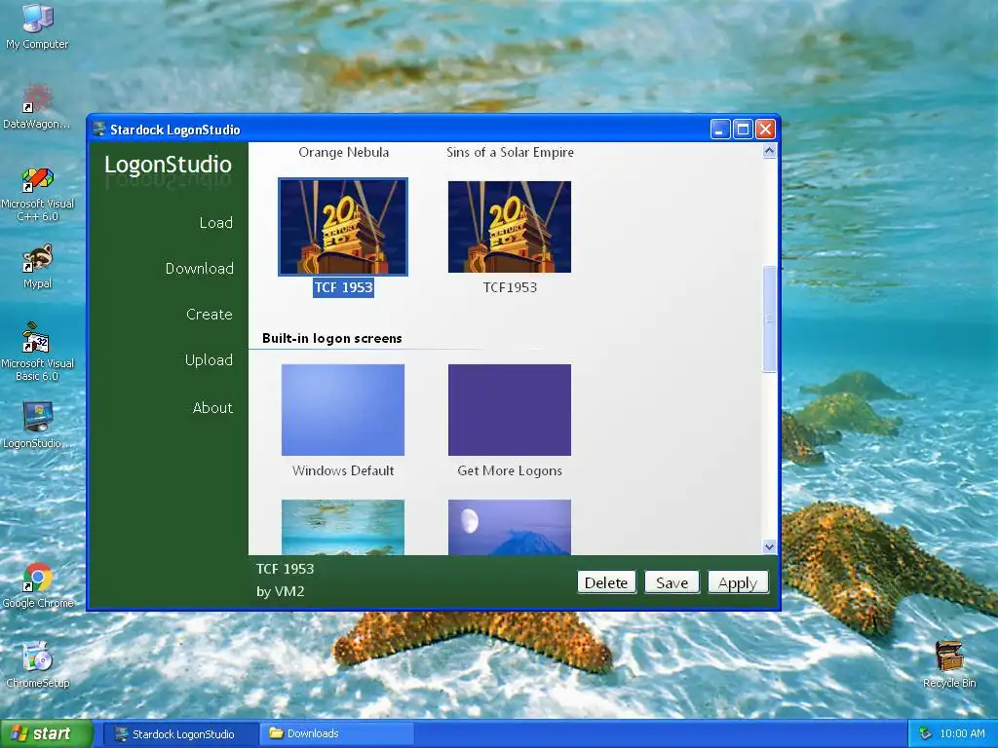Click the vertical scrollbar thumb
998x748 pixels.
pos(769,318)
